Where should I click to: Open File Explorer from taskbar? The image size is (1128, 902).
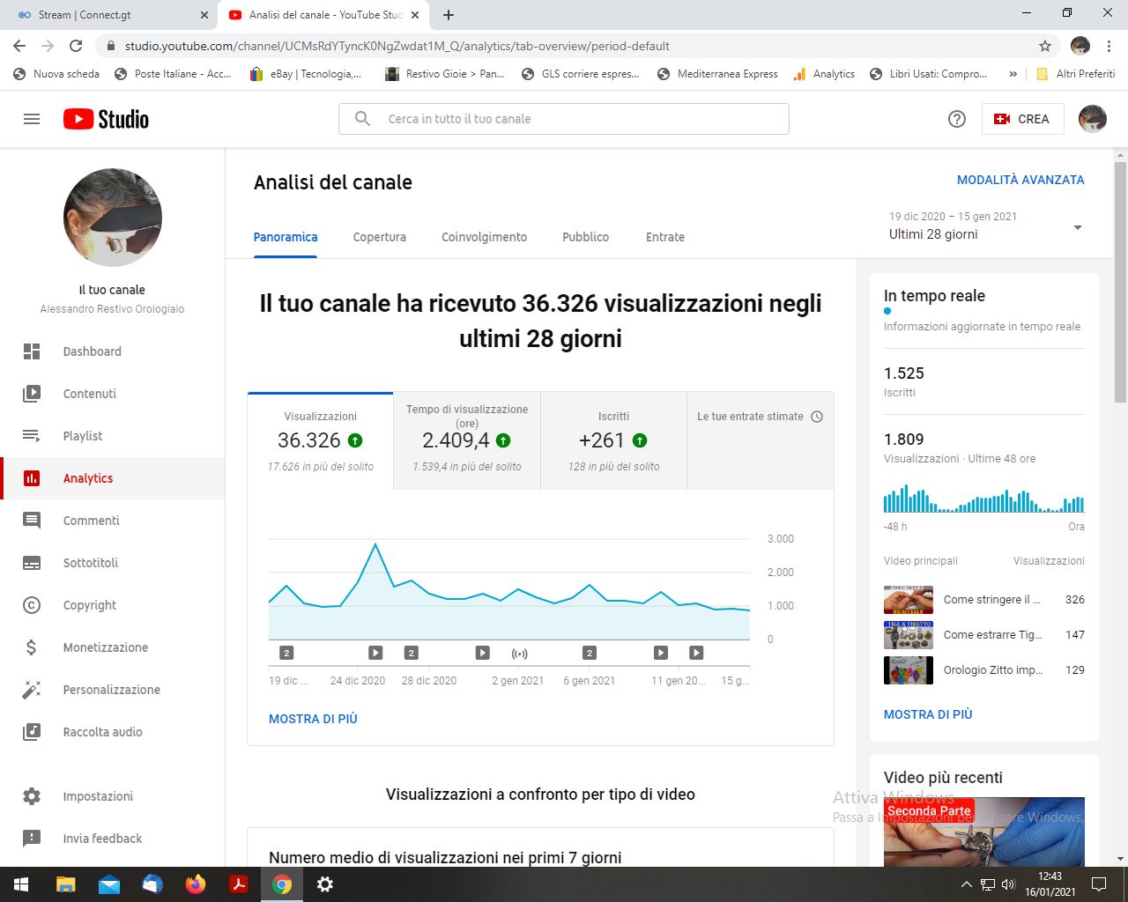[x=66, y=884]
